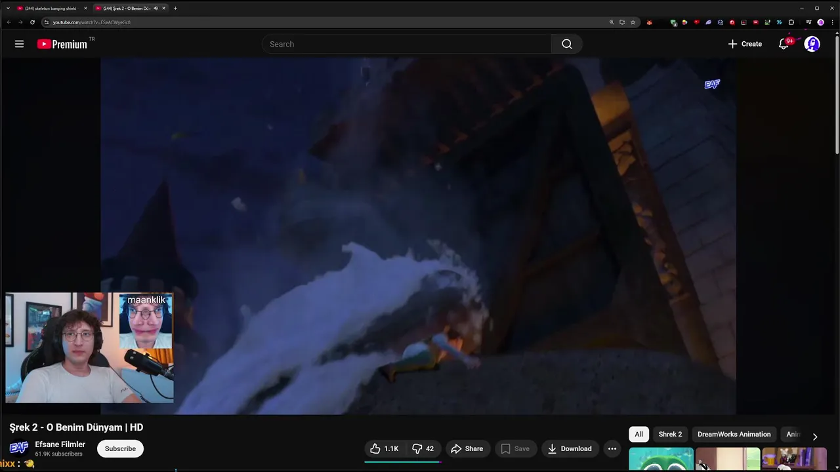
Task: Open the purple feather extension icon
Action: (708, 22)
